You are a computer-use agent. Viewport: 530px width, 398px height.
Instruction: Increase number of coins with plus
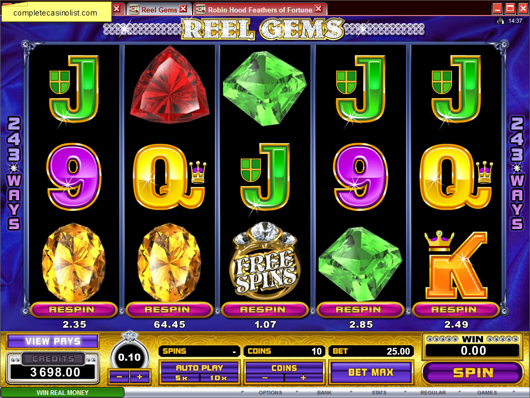click(303, 378)
